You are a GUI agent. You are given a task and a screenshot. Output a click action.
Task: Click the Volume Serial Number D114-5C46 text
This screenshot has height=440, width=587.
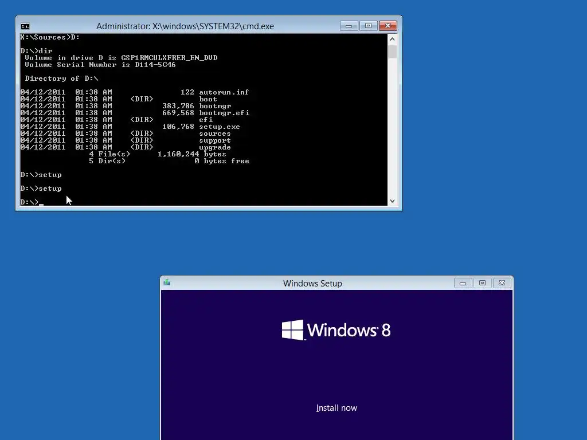pos(100,65)
